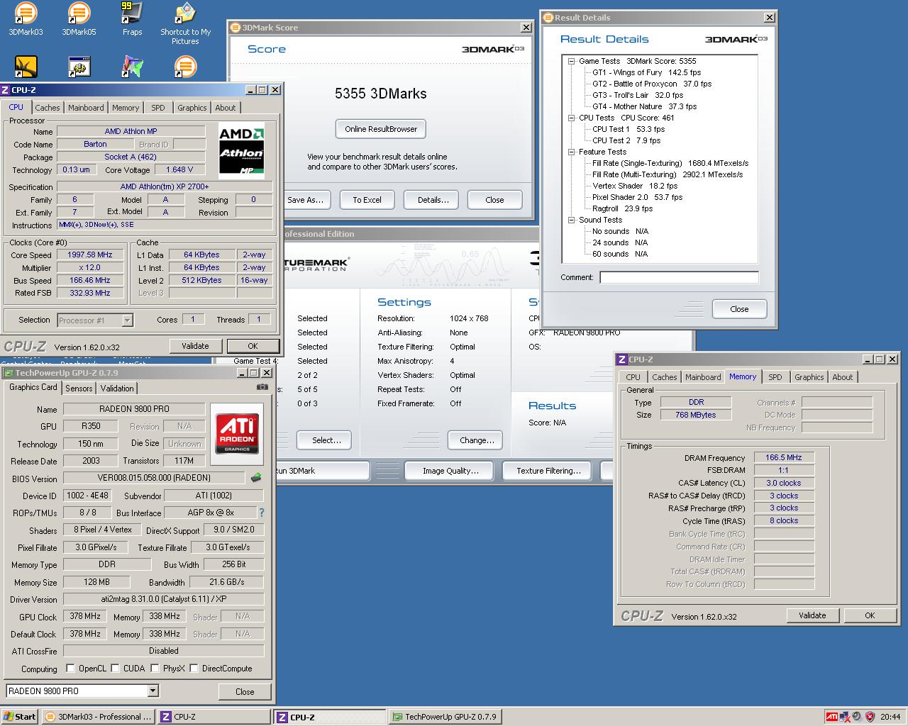Screen dimensions: 908x726
Task: Open Mainboard tab in CPU-Z processor window
Action: click(x=86, y=108)
